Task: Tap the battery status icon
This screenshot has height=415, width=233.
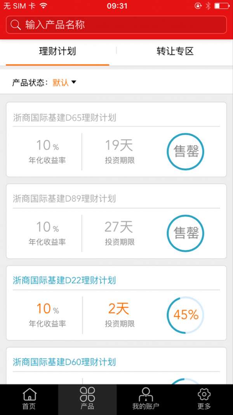Action: [x=222, y=6]
